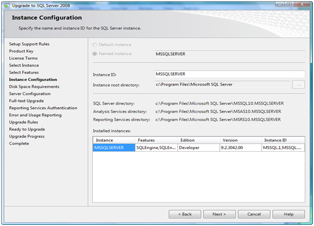
Task: Click the MSSQL.1,MSSQL... instance ID cell
Action: tap(283, 148)
